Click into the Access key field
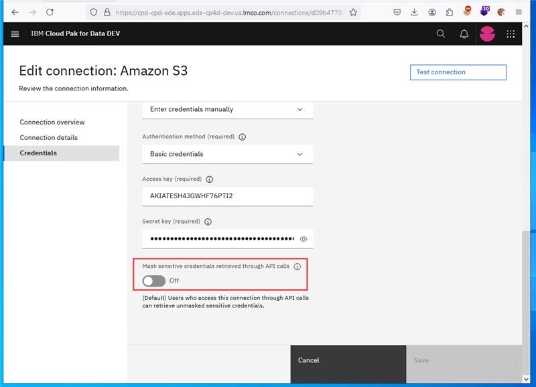This screenshot has height=387, width=536. [227, 196]
